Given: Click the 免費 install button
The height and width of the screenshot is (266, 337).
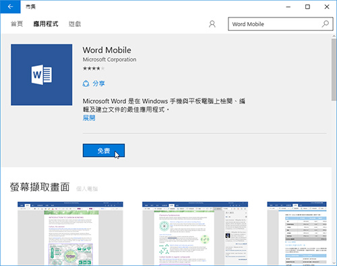Looking at the screenshot, I should pos(104,150).
